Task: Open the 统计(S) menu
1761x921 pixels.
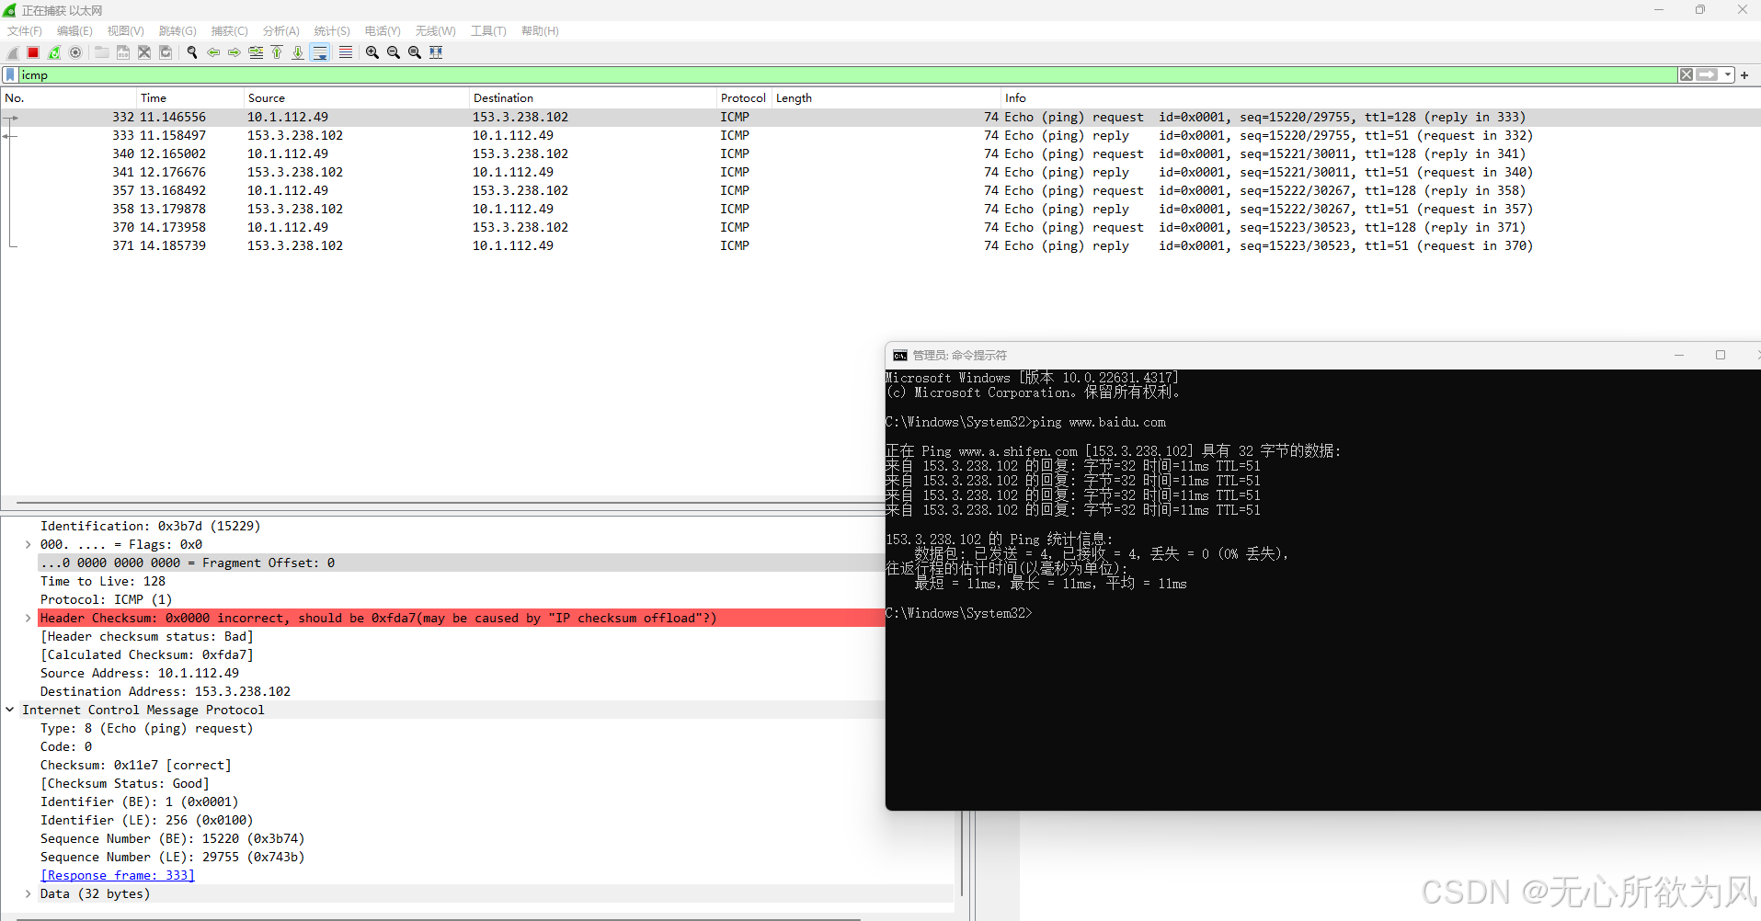Action: (x=332, y=31)
